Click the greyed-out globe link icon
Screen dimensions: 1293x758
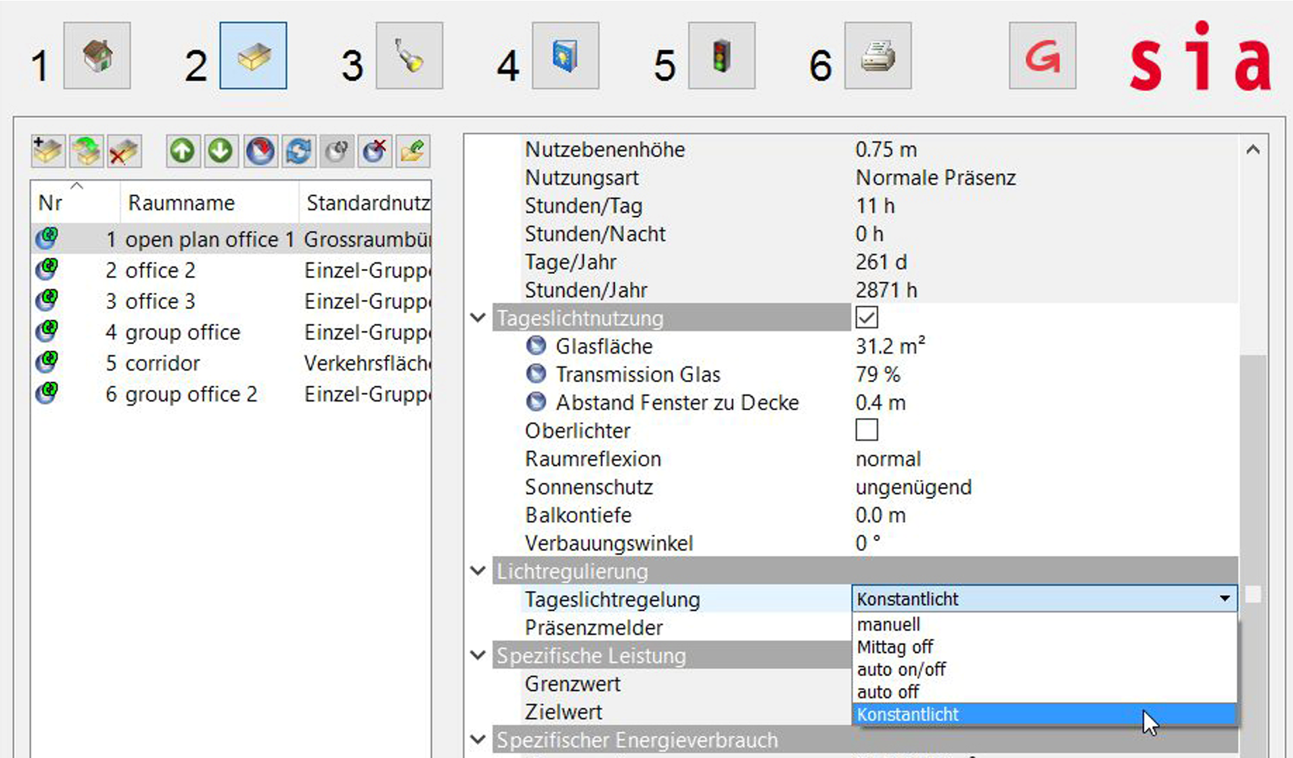336,151
